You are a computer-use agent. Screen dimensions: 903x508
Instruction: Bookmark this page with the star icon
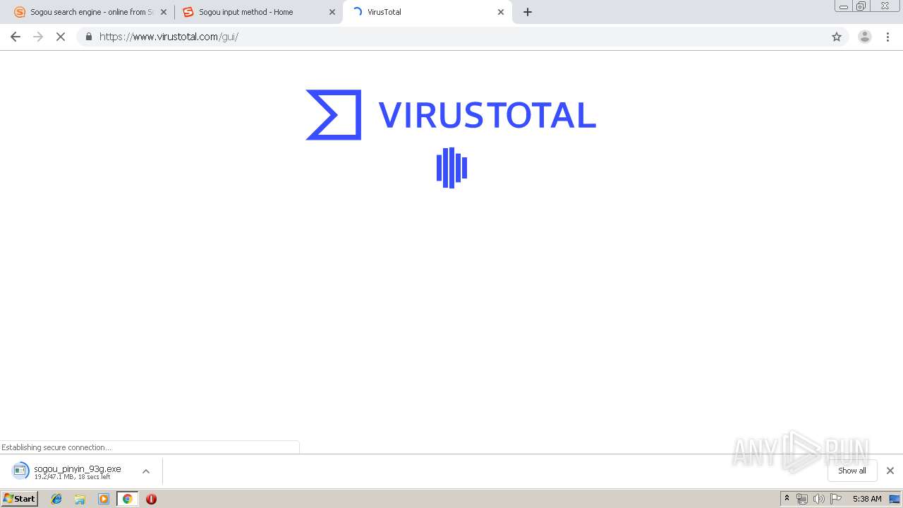point(837,37)
